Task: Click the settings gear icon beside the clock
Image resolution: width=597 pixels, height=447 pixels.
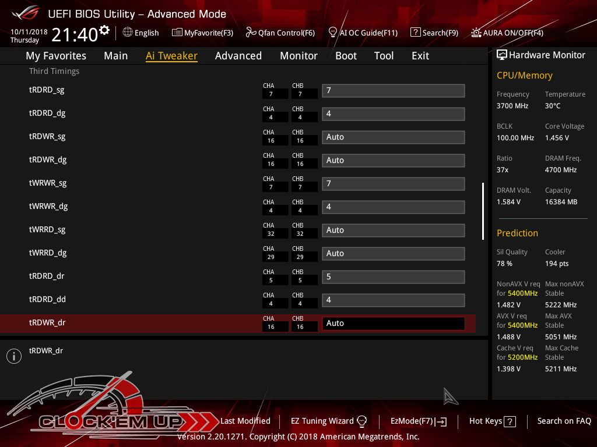Action: point(104,30)
